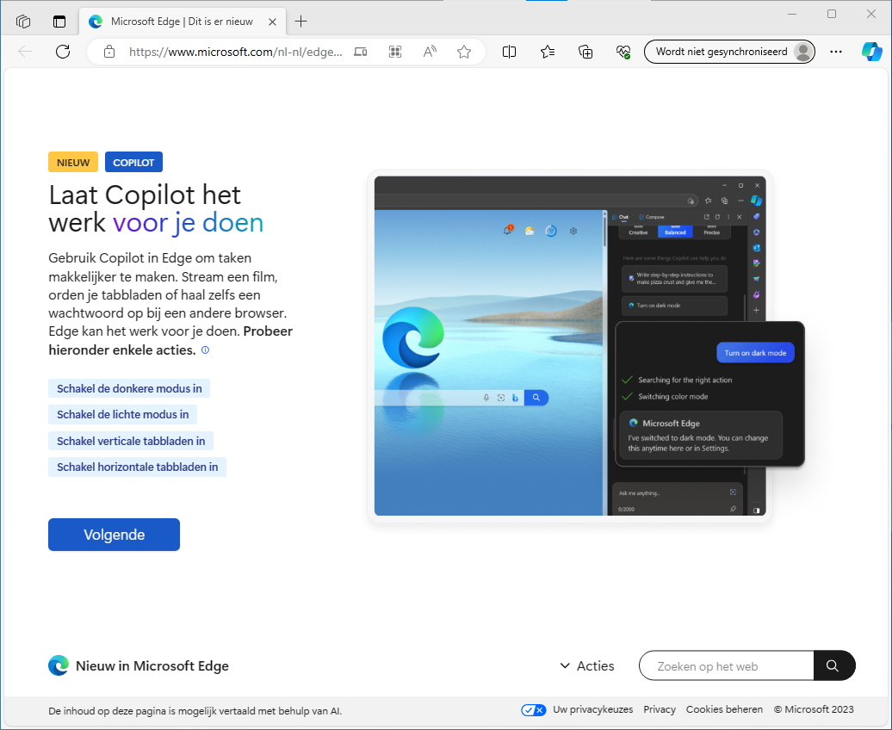Refresh the current page
This screenshot has height=730, width=892.
tap(63, 52)
